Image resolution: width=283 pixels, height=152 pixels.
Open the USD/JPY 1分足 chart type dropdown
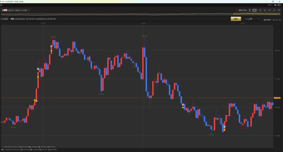(15, 10)
